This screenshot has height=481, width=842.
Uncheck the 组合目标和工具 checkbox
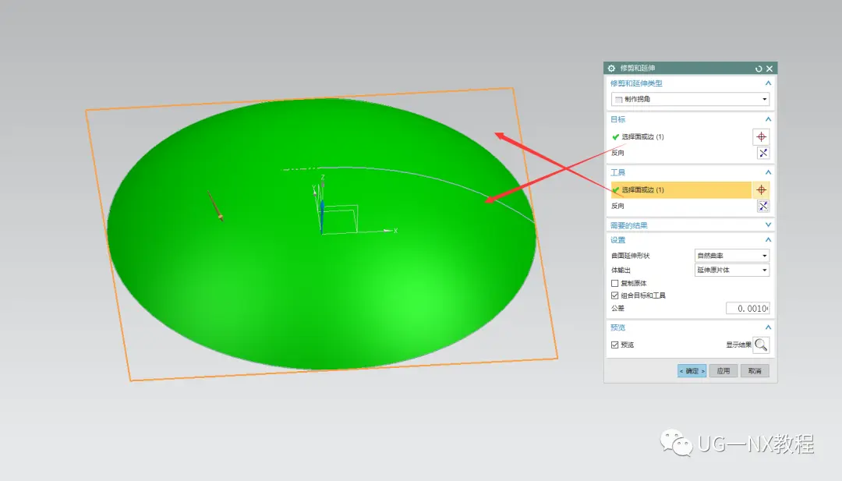tap(615, 295)
